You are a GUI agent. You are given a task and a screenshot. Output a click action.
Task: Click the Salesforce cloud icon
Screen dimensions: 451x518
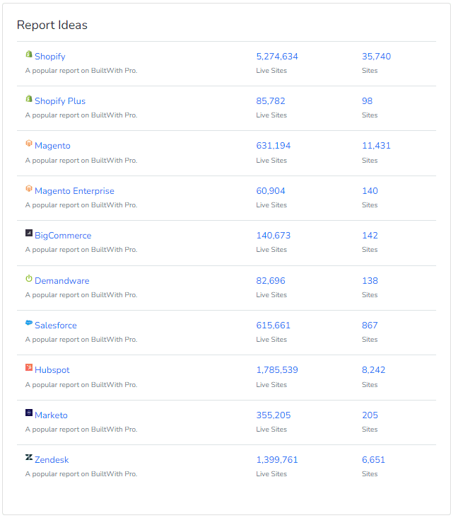(29, 323)
